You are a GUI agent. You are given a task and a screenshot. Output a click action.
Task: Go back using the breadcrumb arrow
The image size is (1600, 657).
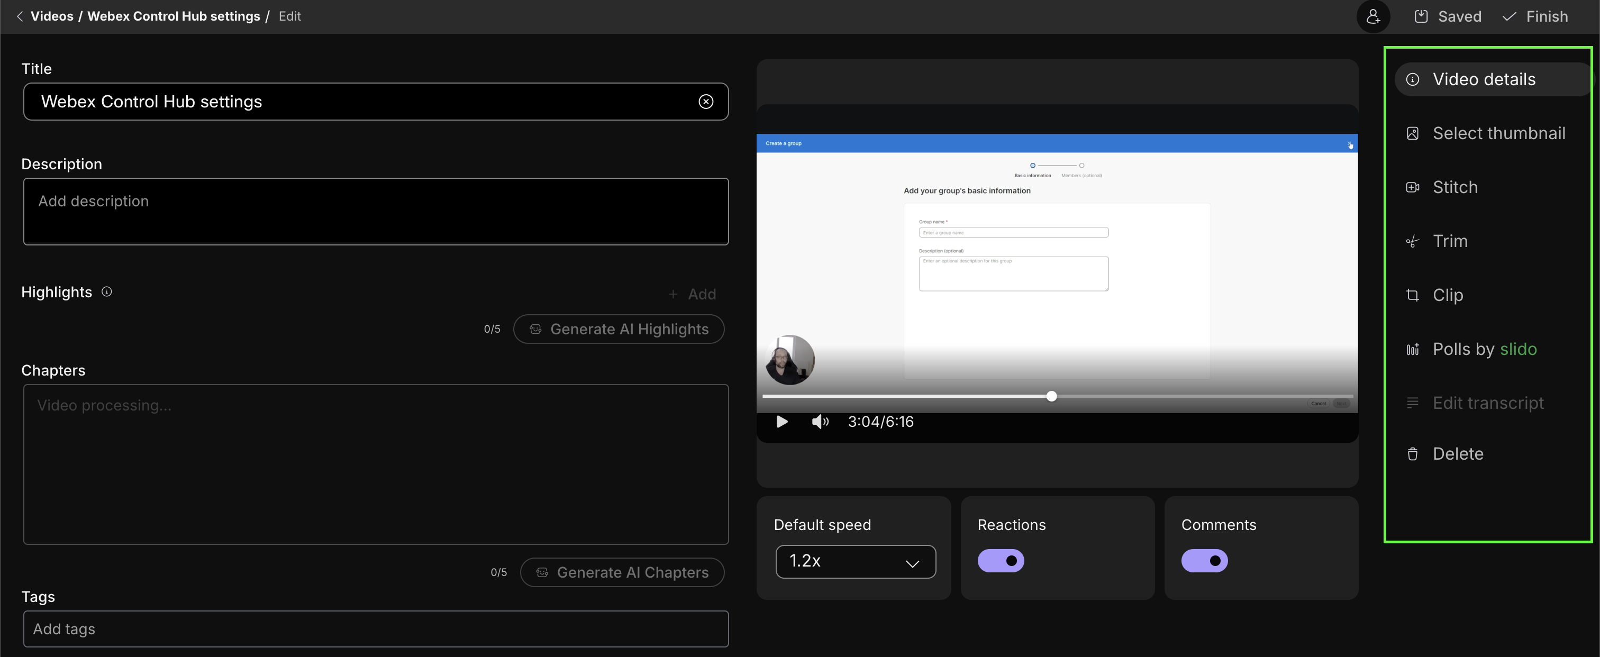(x=20, y=16)
